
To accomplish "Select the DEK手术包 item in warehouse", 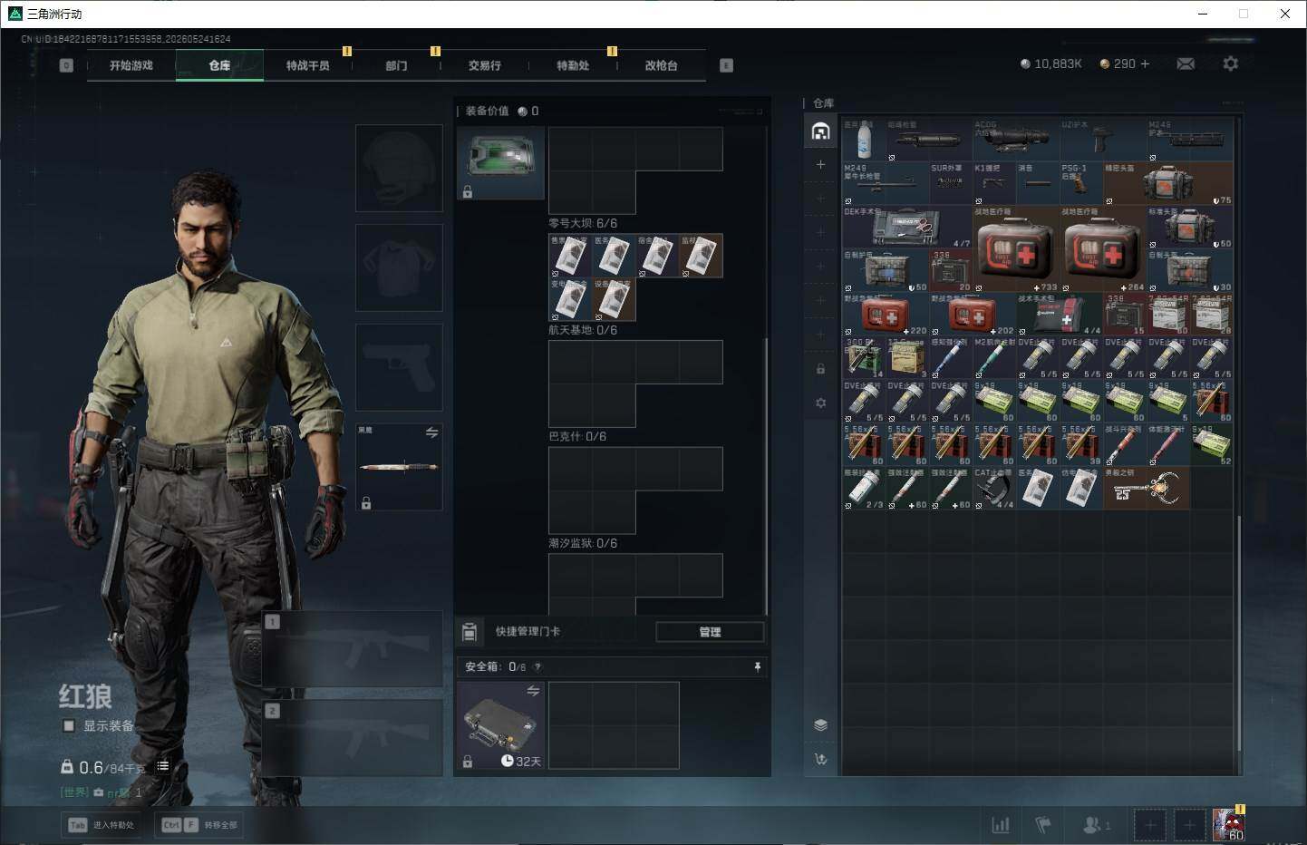I will click(906, 227).
